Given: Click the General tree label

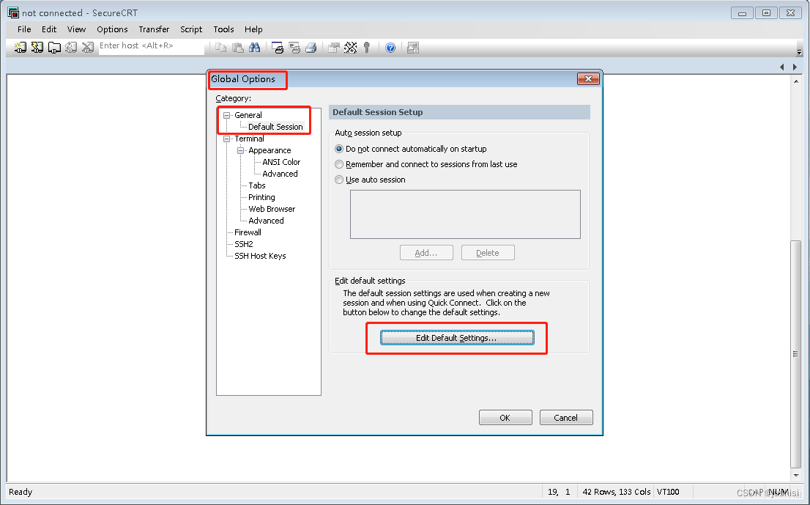Looking at the screenshot, I should [x=248, y=115].
